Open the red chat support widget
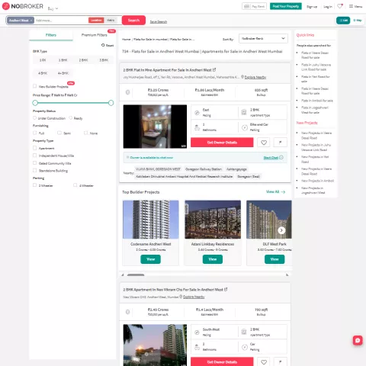 coord(358,340)
